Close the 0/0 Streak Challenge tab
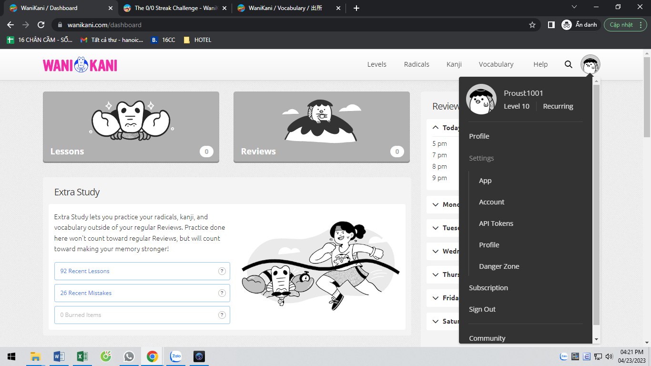Screen dimensions: 651x366 224,8
